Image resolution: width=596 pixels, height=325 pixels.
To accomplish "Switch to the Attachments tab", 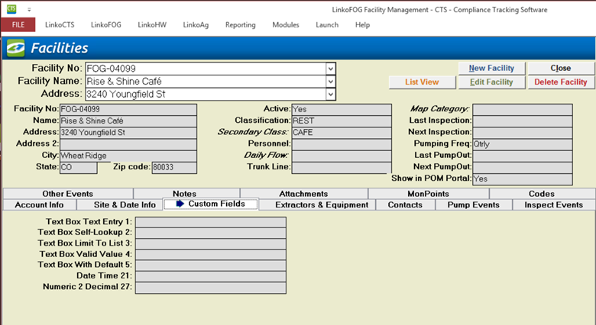I will 303,194.
